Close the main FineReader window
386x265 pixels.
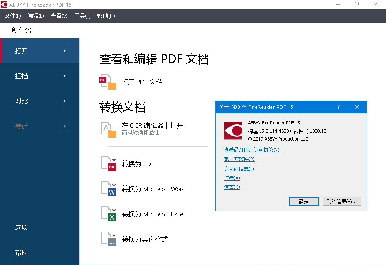(x=376, y=5)
